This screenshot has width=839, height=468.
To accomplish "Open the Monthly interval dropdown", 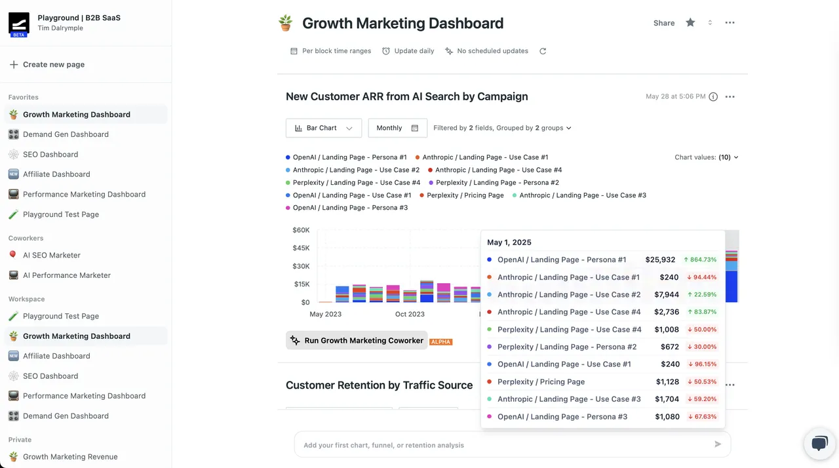I will 397,128.
